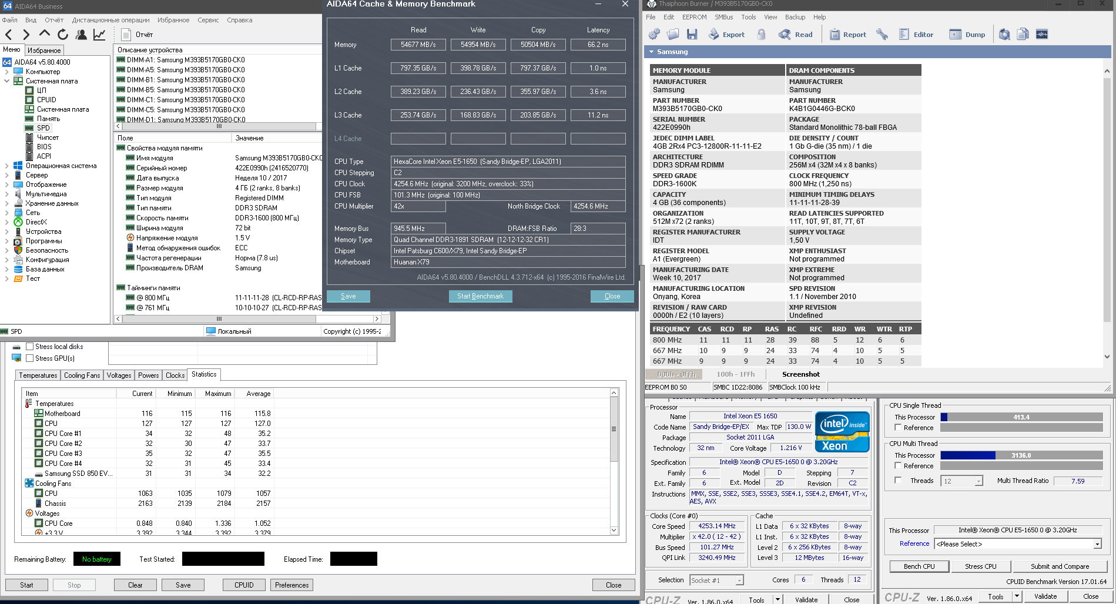Screen dimensions: 1116x604
Task: Open the EEPROM menu in Thaiphoon Burner
Action: click(694, 17)
